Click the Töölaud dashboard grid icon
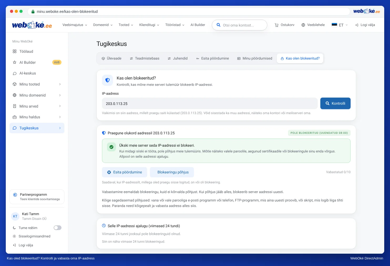 point(15,51)
